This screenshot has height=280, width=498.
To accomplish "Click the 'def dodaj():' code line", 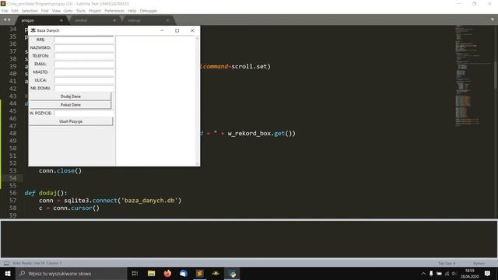I will pos(46,193).
